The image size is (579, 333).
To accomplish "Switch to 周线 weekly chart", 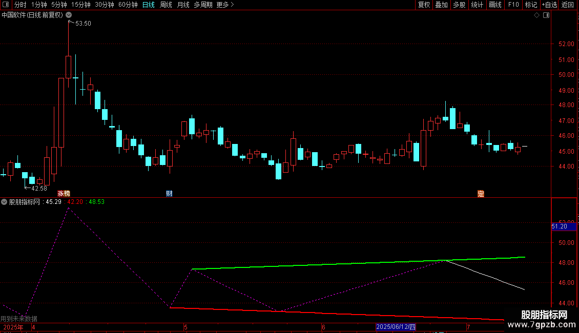I will (166, 5).
